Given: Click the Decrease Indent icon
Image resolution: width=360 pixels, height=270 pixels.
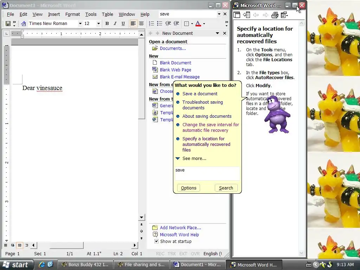Looking at the screenshot, I should 168,24.
